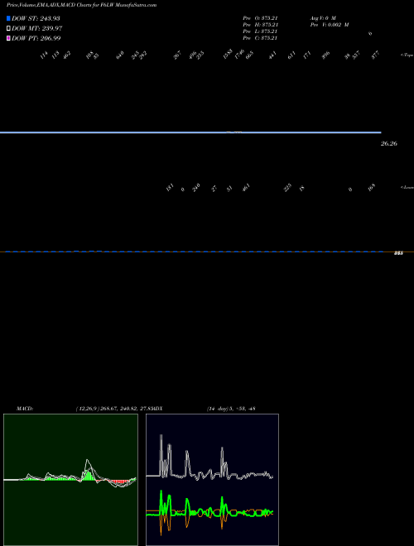
Task: Click the '(14 day) 5, +58, -48' ADX values
Action: pos(231,409)
